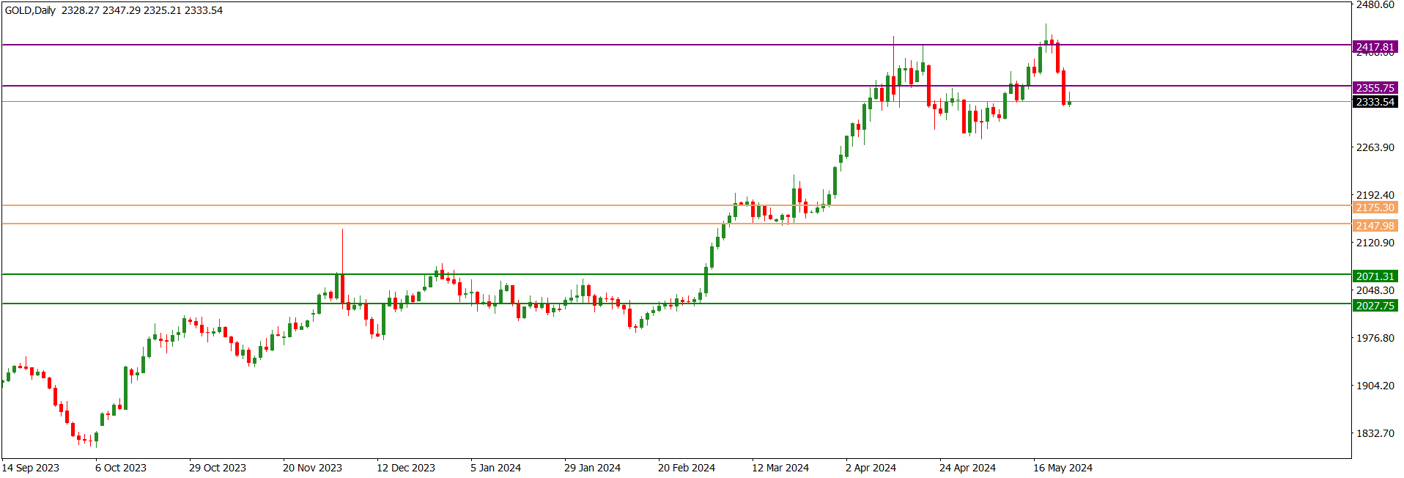Click the green 2071.31 price label

pyautogui.click(x=1375, y=276)
